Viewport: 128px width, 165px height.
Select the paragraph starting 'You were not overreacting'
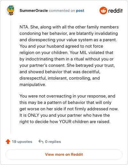[69, 109]
